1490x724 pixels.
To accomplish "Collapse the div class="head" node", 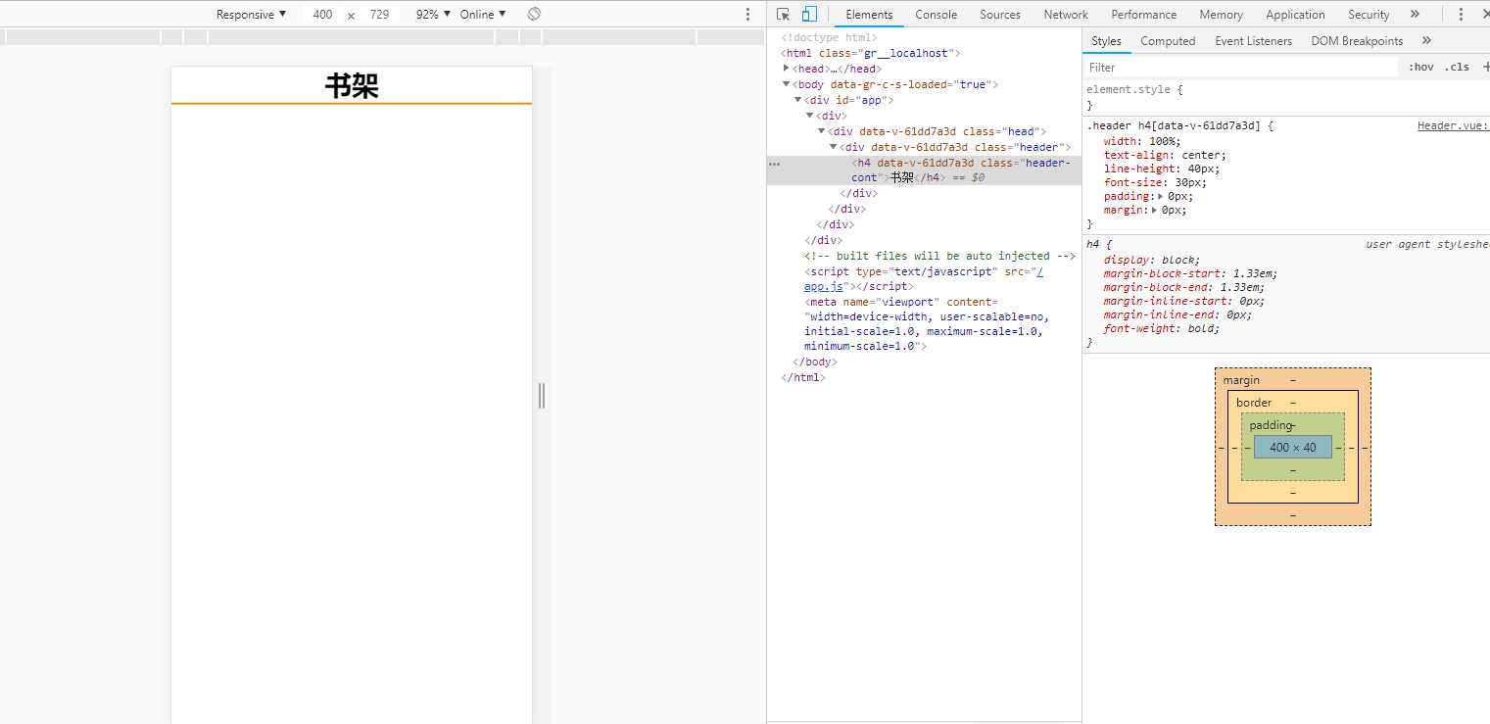I will [x=821, y=131].
